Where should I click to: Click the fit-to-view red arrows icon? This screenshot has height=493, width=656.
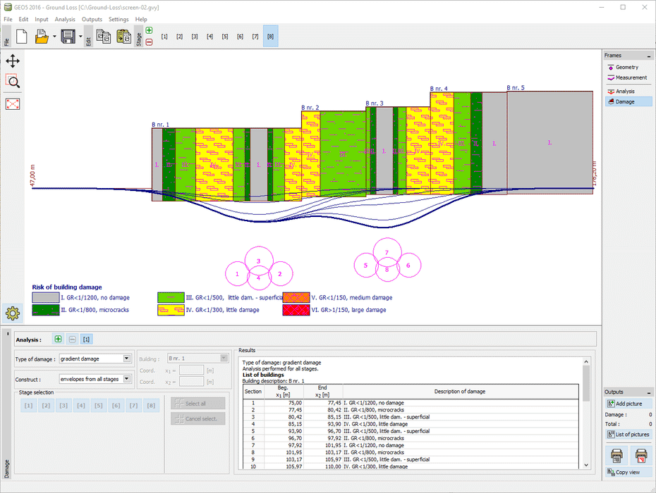click(13, 104)
